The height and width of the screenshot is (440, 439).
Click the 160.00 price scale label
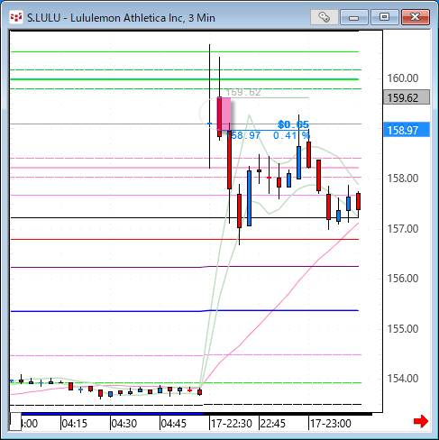pos(403,78)
